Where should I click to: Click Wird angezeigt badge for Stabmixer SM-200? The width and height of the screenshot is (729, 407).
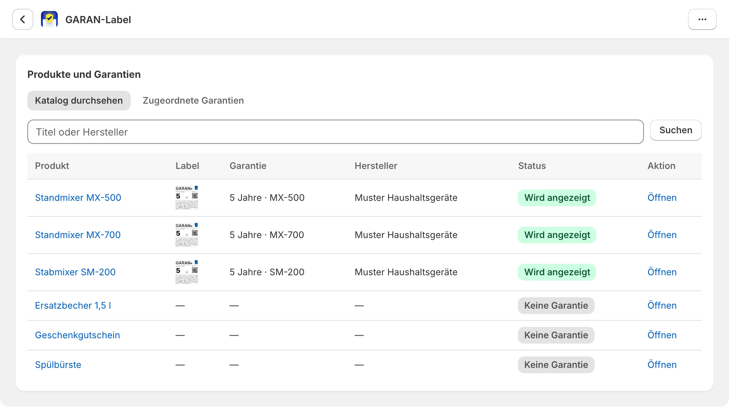[557, 272]
